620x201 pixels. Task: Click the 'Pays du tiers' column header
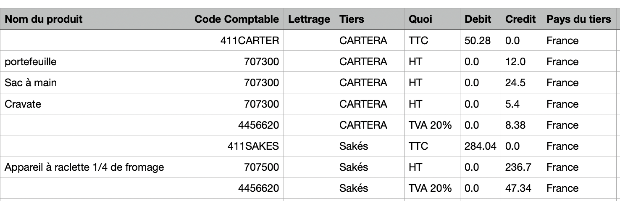click(579, 19)
